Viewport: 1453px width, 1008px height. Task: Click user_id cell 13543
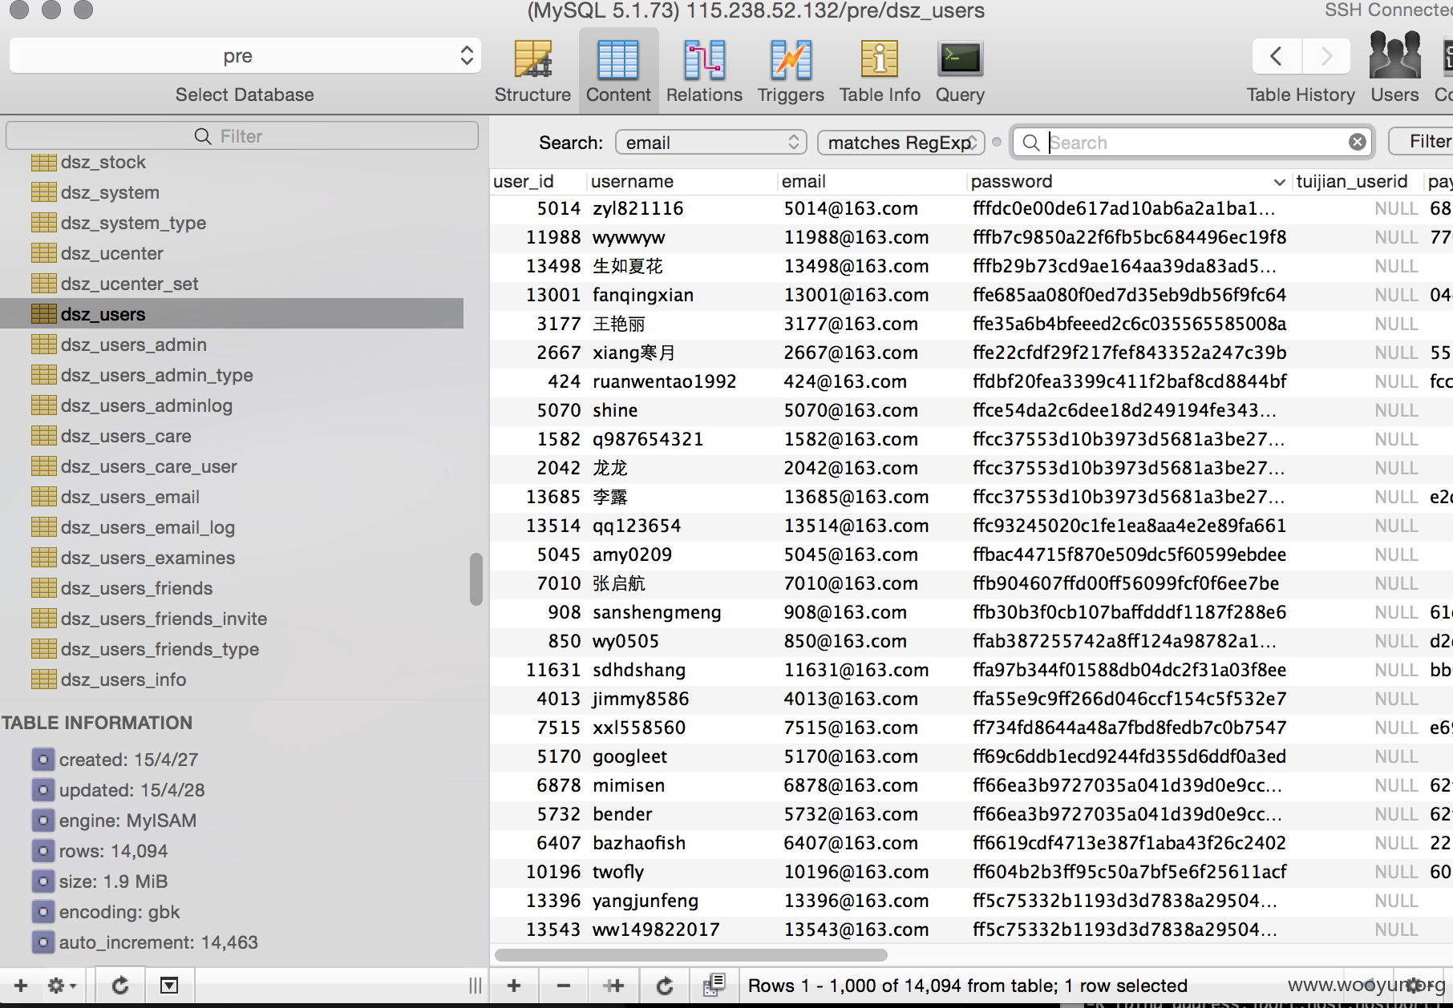click(552, 930)
